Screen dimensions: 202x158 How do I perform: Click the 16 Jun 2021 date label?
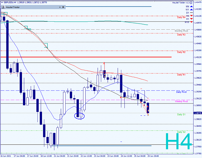(6, 156)
